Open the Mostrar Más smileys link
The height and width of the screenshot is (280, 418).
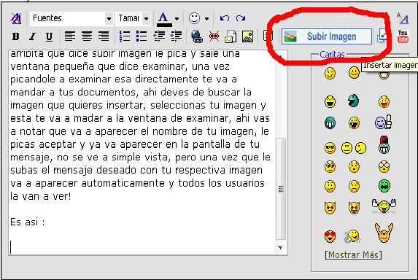click(353, 255)
